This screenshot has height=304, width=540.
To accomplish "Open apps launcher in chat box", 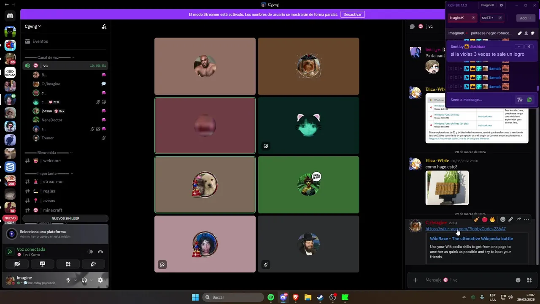I will click(529, 280).
